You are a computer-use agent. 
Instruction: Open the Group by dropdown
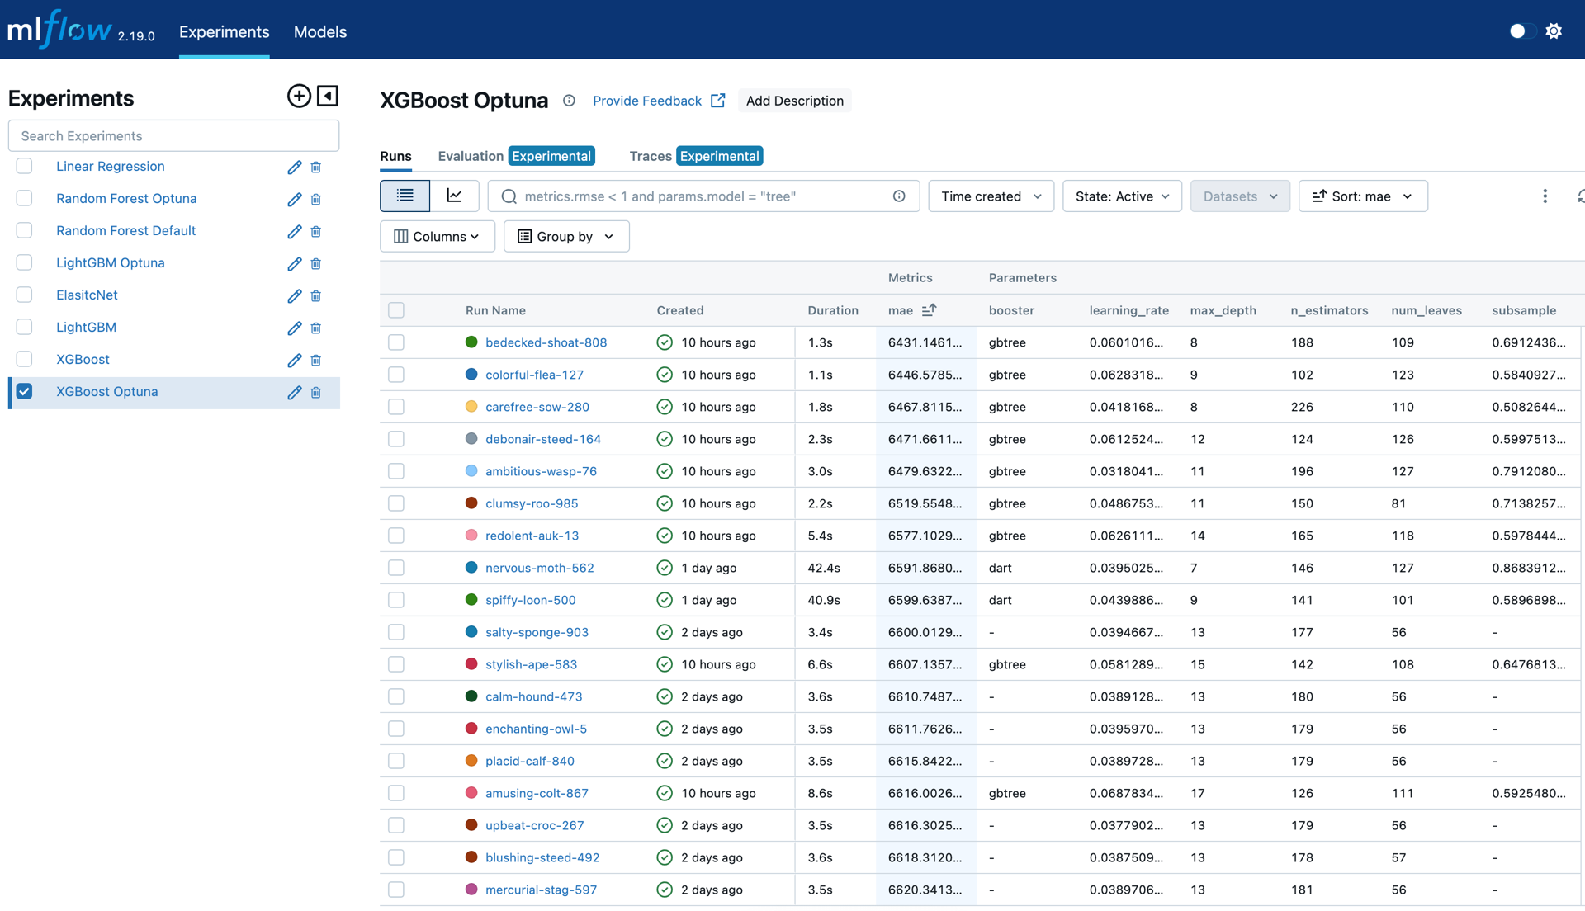coord(566,236)
